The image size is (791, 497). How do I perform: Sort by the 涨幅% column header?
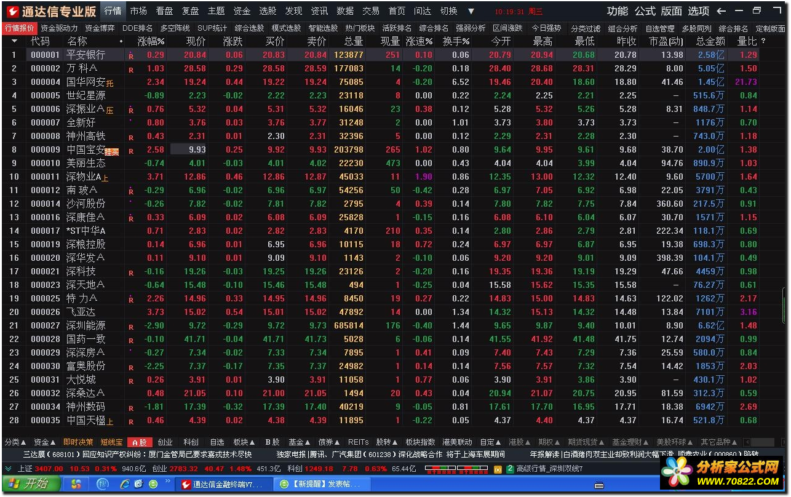151,41
